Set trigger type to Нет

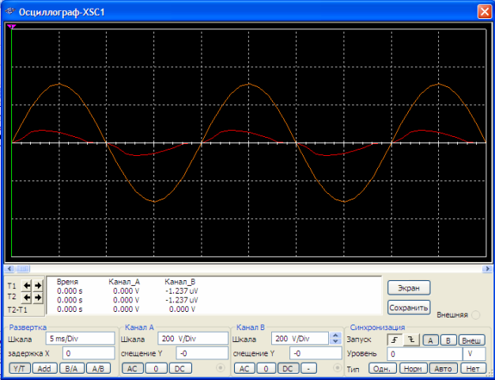click(x=473, y=369)
